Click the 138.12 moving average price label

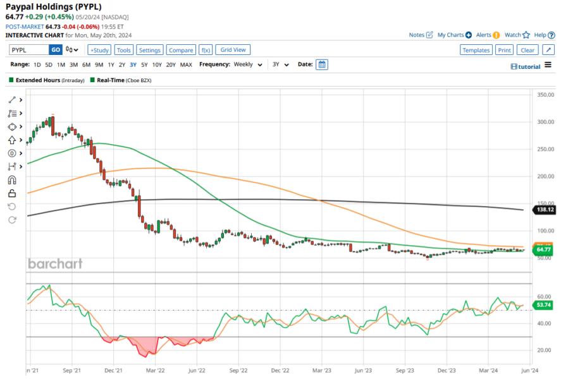pos(545,210)
